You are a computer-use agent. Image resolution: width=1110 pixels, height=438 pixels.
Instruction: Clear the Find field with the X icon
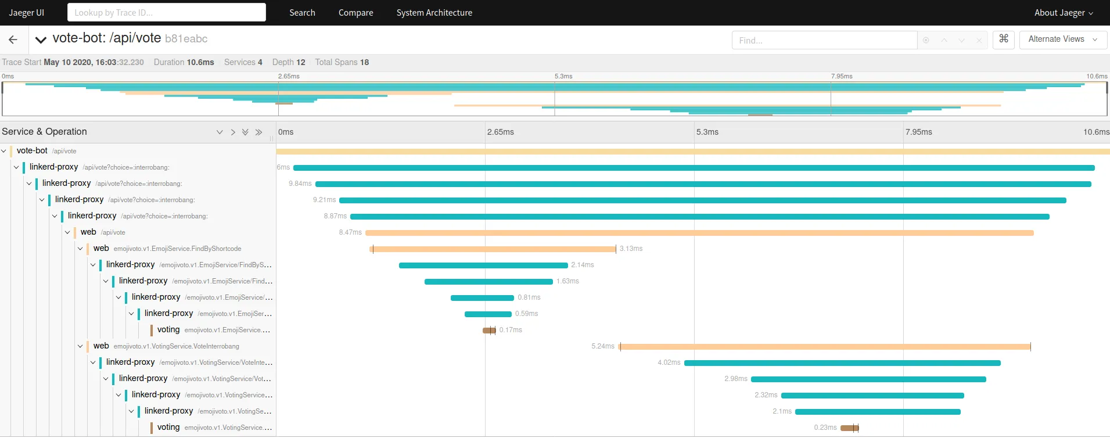point(979,40)
